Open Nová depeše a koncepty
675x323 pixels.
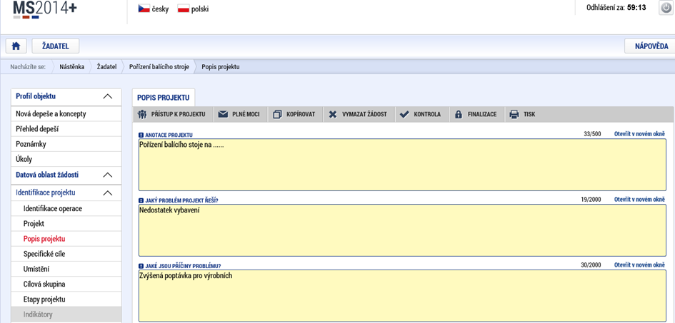coord(66,114)
